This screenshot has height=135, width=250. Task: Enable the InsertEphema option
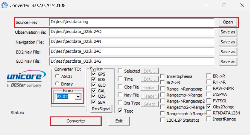coord(162,76)
